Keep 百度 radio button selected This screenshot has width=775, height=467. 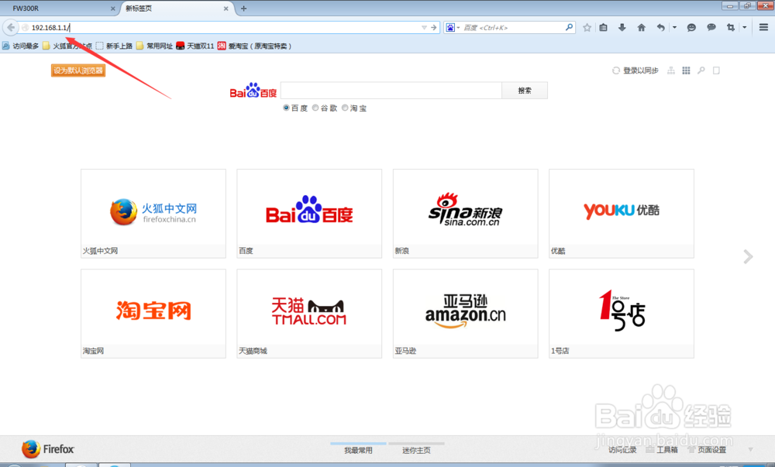pyautogui.click(x=287, y=108)
